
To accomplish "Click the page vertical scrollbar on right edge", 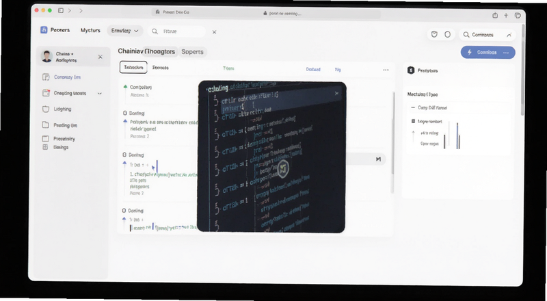I will coord(522,70).
